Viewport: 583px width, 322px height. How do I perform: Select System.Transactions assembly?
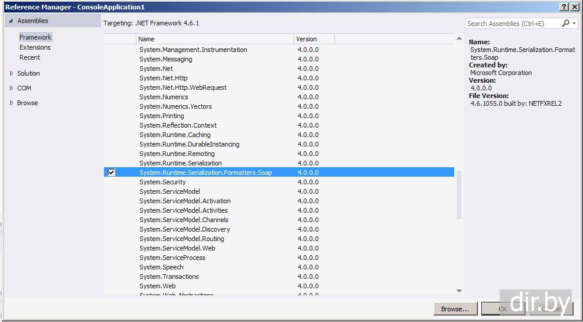coord(279,277)
